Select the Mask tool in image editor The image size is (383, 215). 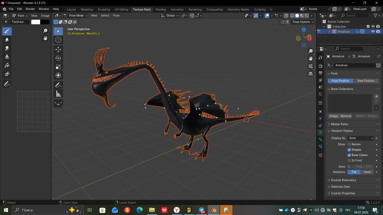(x=7, y=74)
